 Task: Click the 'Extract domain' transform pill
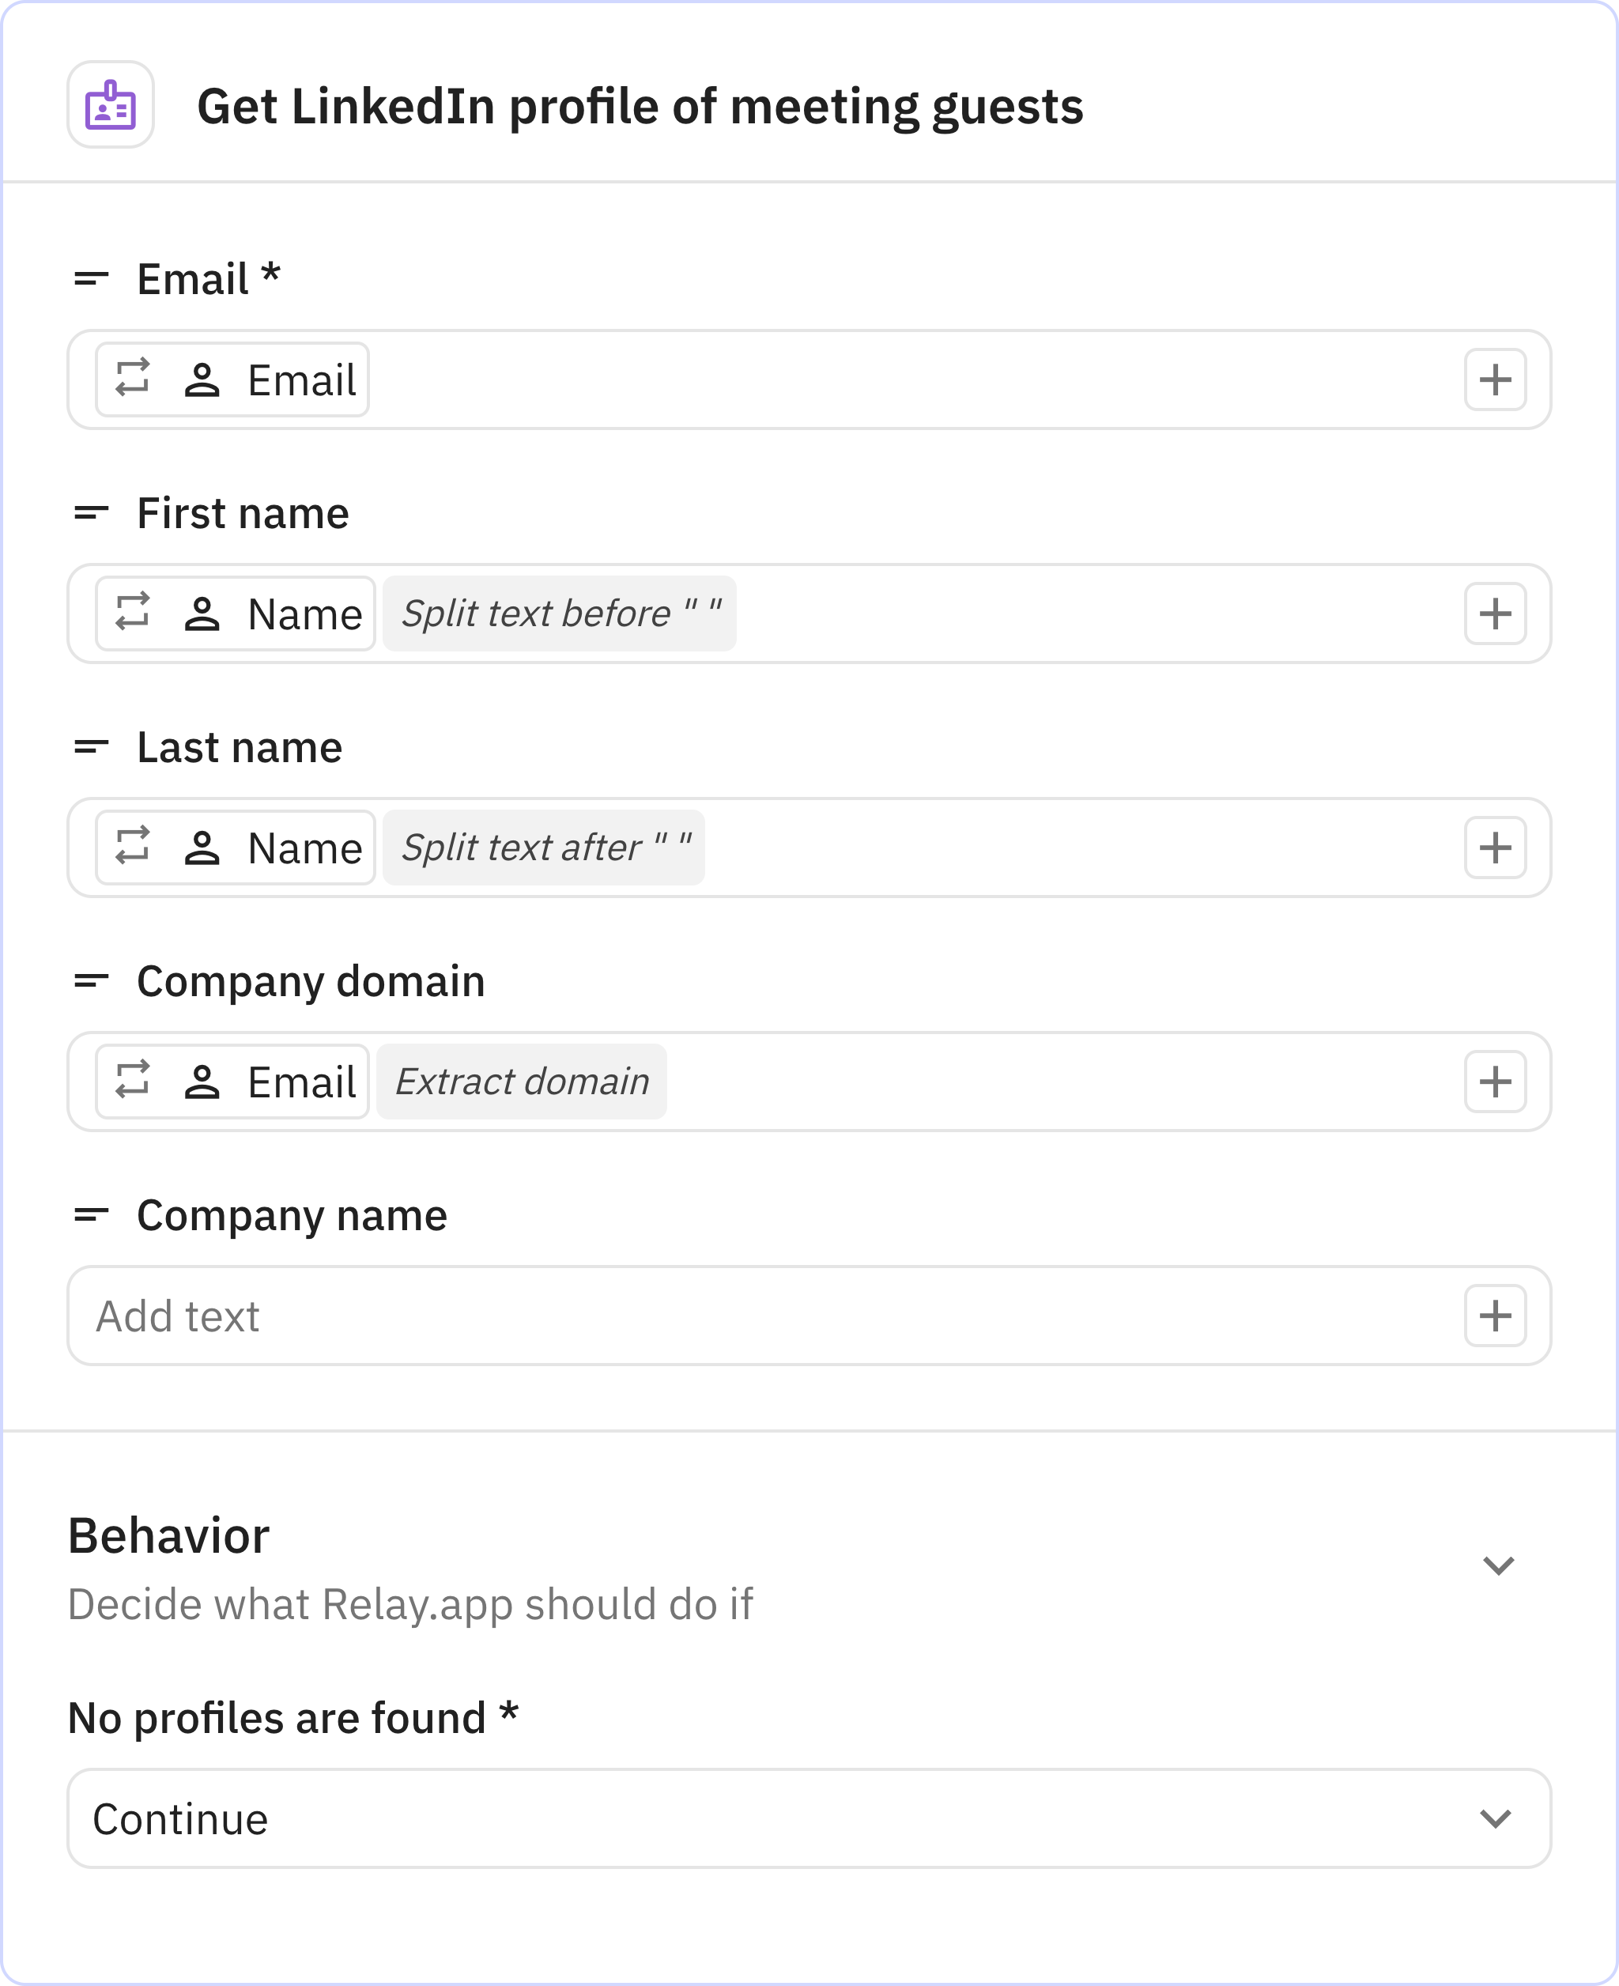click(x=521, y=1082)
